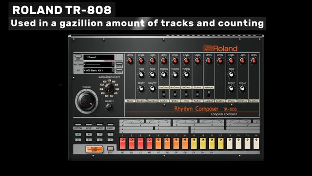Toggle orange step button 5
312x176 pixels.
[158, 143]
